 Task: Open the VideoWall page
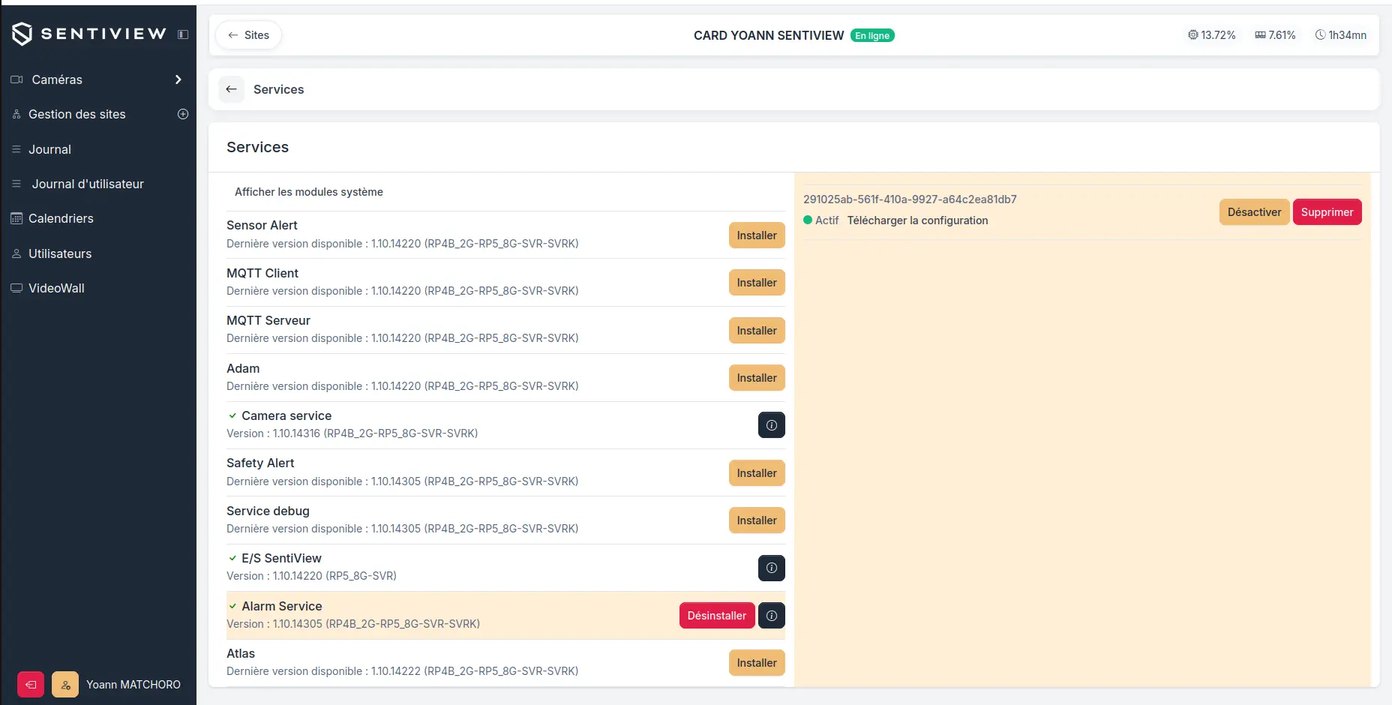(56, 288)
